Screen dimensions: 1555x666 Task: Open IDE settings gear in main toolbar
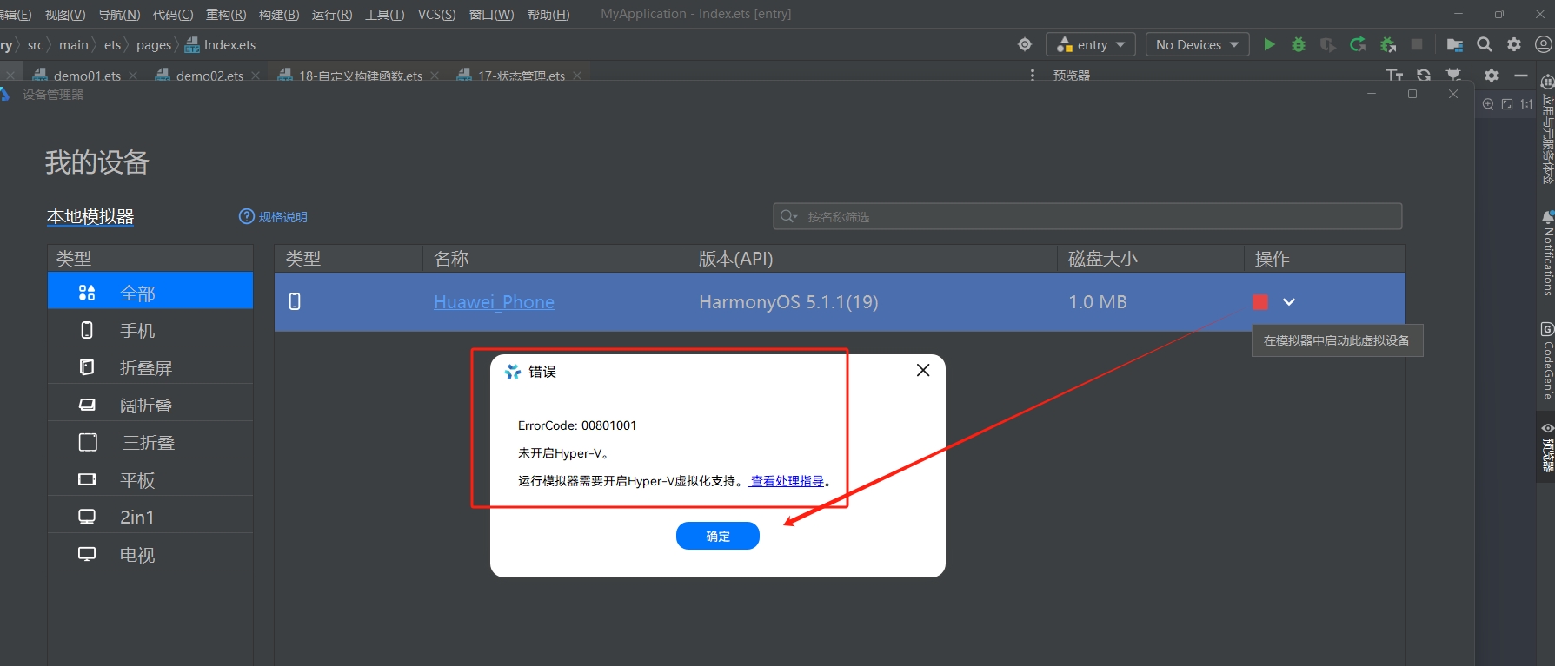[1514, 44]
